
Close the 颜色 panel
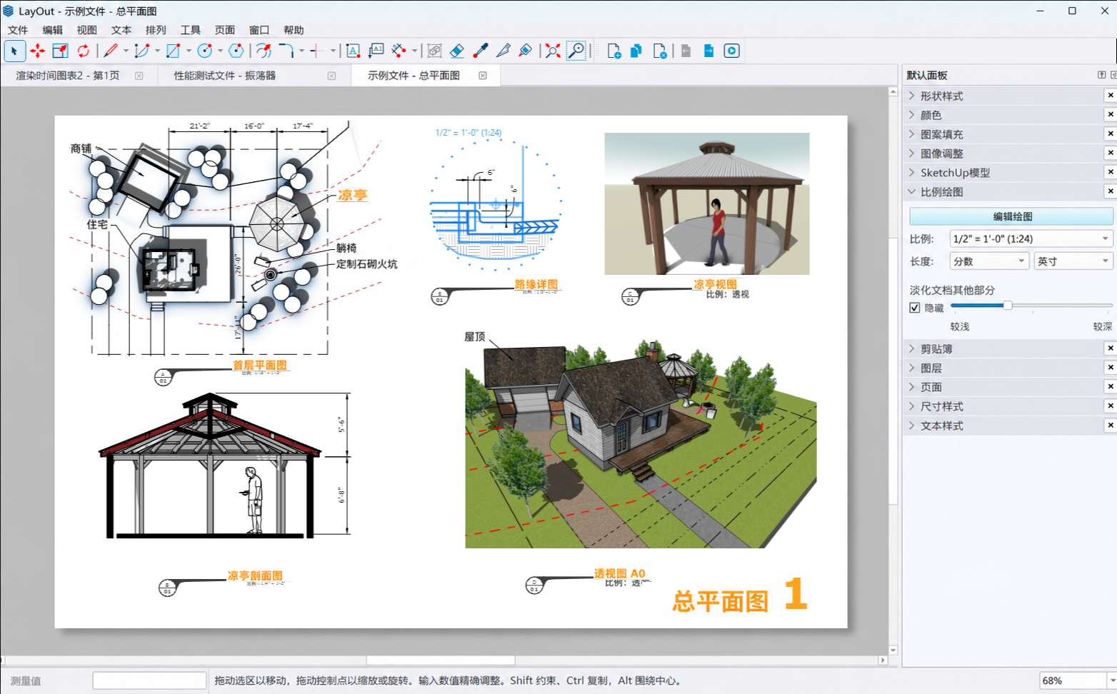click(1111, 115)
